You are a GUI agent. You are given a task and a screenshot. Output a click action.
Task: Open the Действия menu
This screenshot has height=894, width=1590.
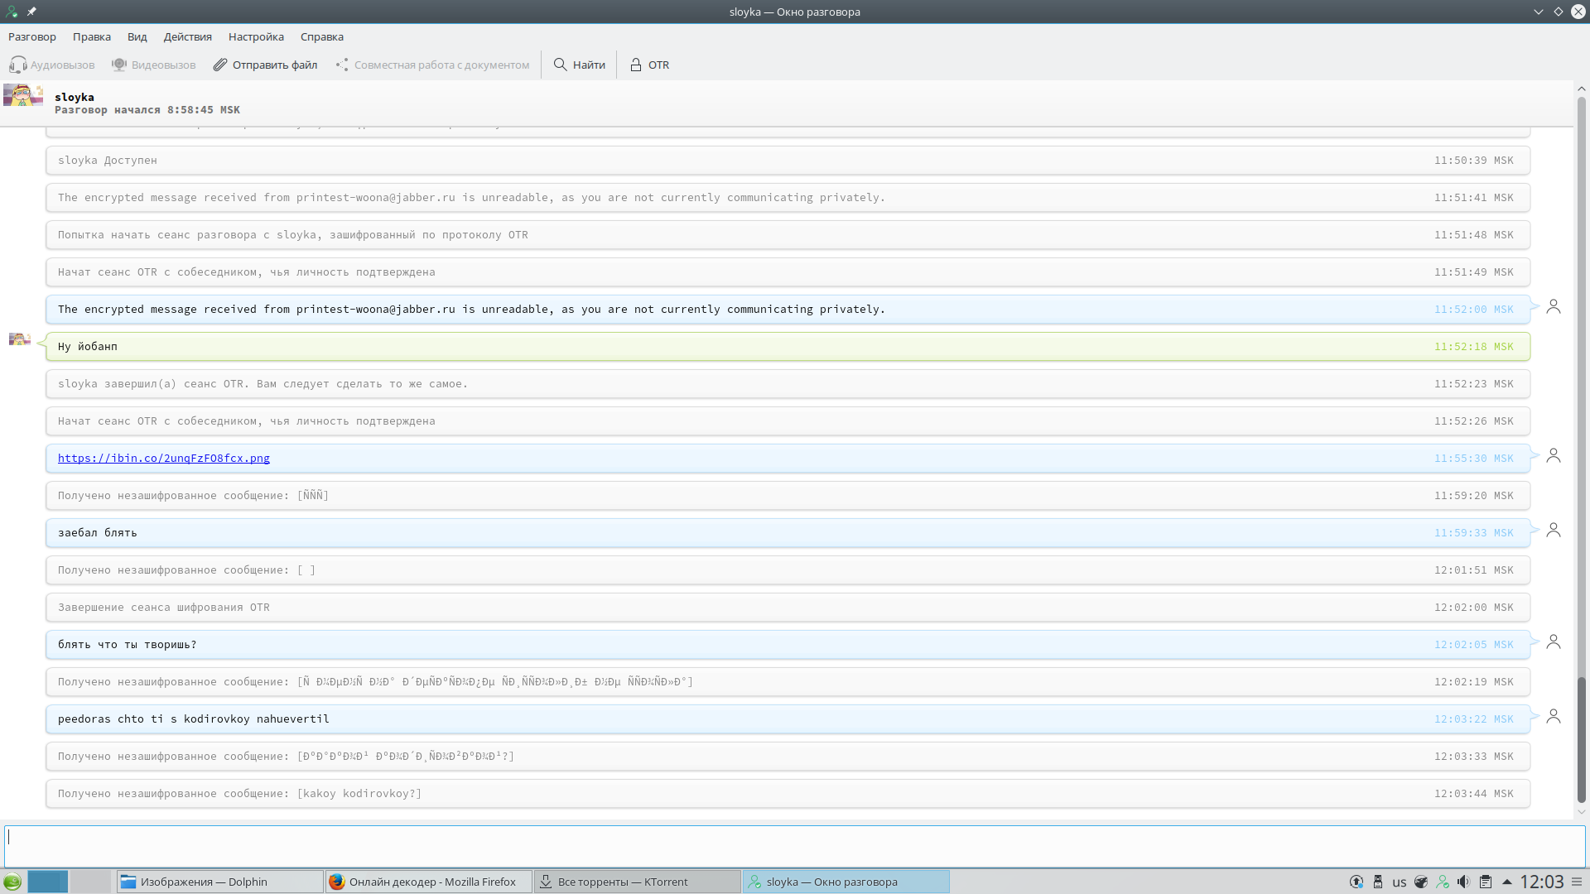click(x=188, y=36)
